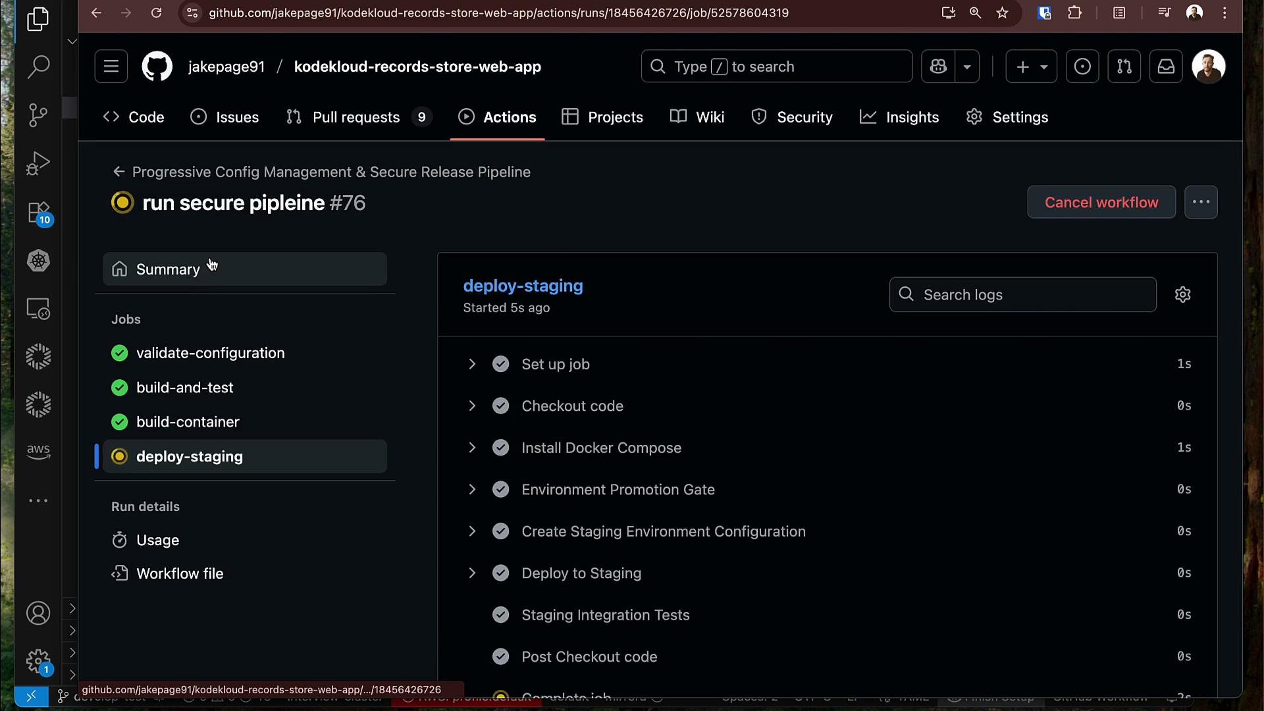Open the Issues shortcut icon in header

coord(1082,66)
